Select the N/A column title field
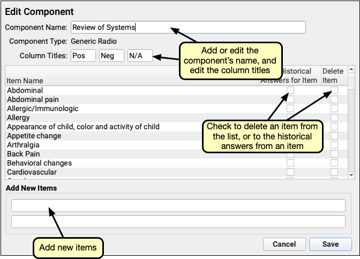This screenshot has height=259, width=360. pyautogui.click(x=140, y=56)
